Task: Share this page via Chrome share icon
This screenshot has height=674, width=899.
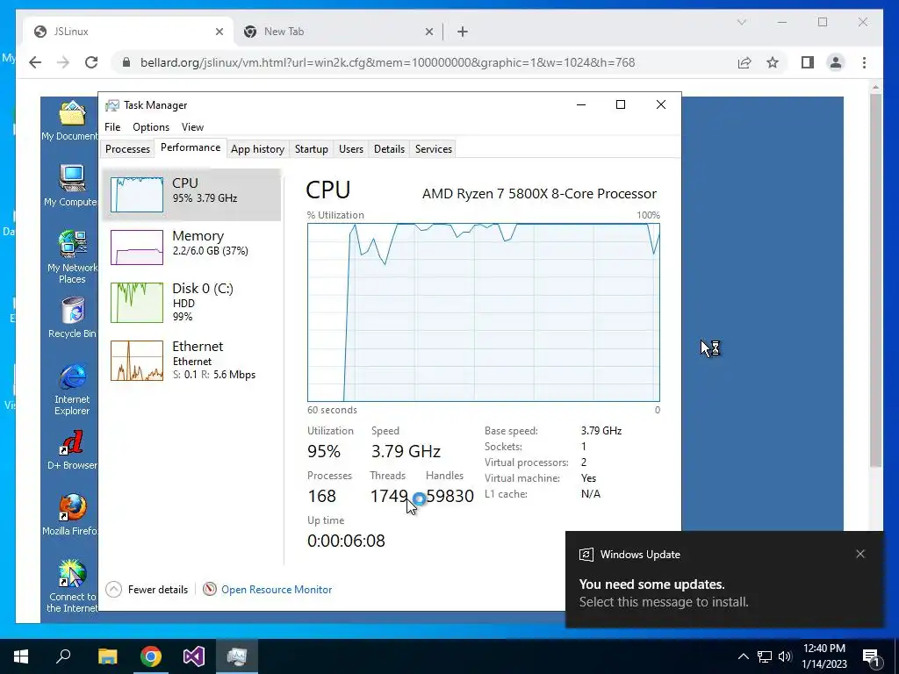Action: (744, 62)
